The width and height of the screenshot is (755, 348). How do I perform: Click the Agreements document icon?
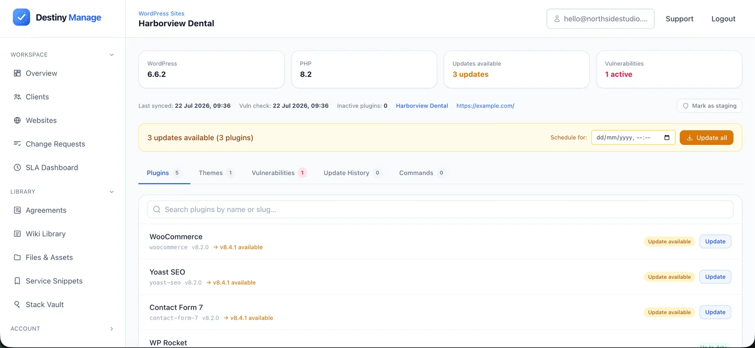pyautogui.click(x=17, y=210)
